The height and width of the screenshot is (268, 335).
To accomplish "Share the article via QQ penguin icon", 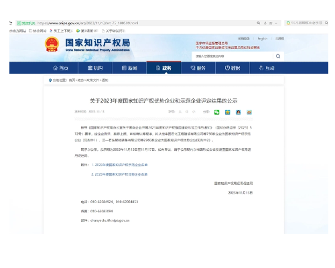I will (239, 112).
